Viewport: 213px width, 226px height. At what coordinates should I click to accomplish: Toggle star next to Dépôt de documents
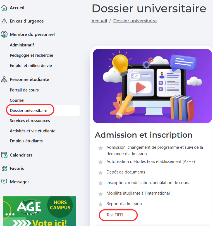tap(100, 173)
